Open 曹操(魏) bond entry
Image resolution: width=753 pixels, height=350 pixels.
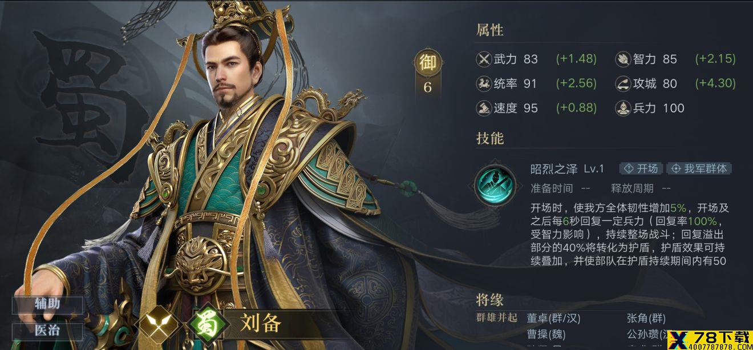click(x=546, y=333)
